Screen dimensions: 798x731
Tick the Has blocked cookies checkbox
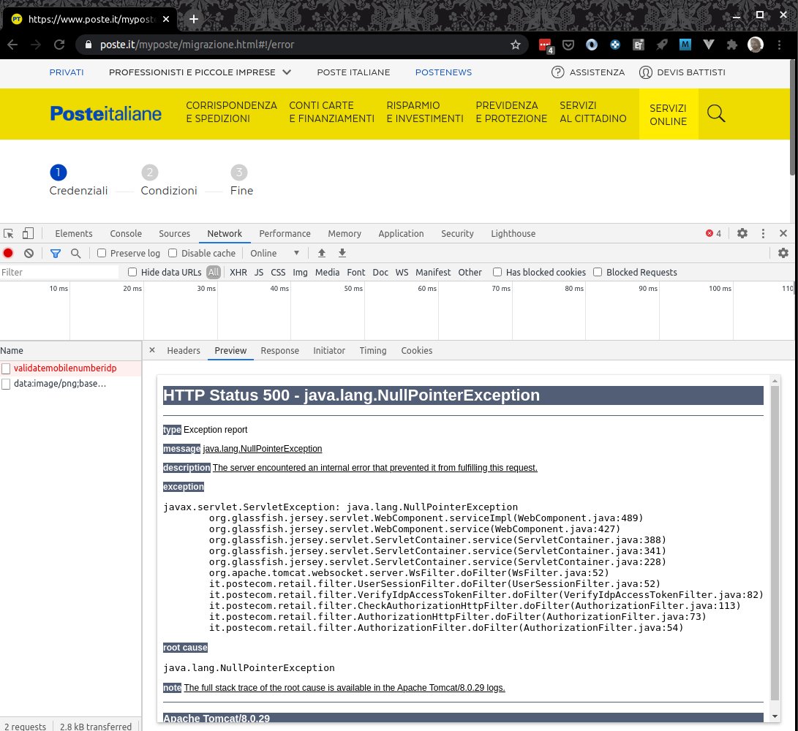coord(497,272)
